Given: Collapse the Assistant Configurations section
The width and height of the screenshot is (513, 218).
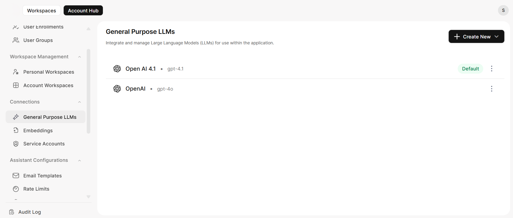Looking at the screenshot, I should point(80,160).
